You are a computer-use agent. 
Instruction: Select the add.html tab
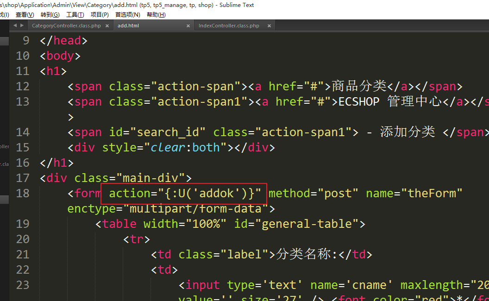pos(128,26)
